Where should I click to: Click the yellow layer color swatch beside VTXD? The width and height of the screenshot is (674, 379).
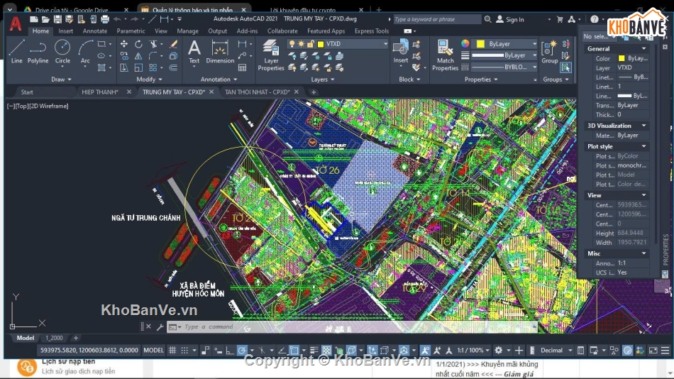[320, 44]
